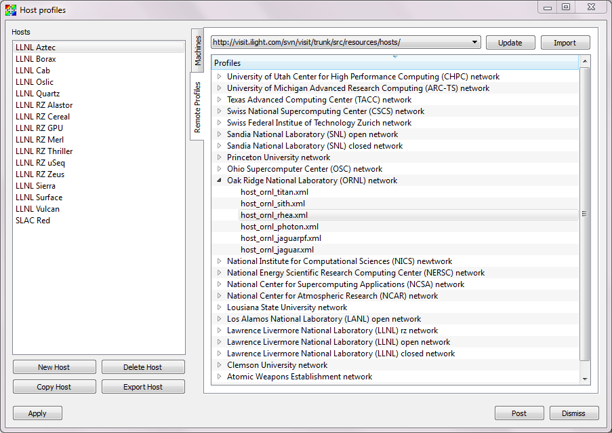Collapse Oak Ridge National Laboratory network

point(220,180)
